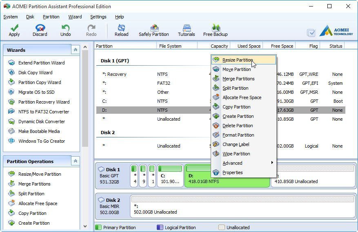Select Disk 1 Basic GPT label in map

click(x=112, y=176)
